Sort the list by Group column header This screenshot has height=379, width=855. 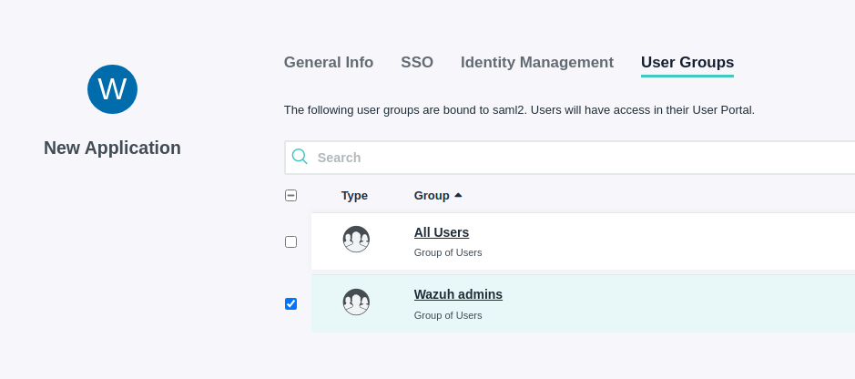pyautogui.click(x=432, y=195)
